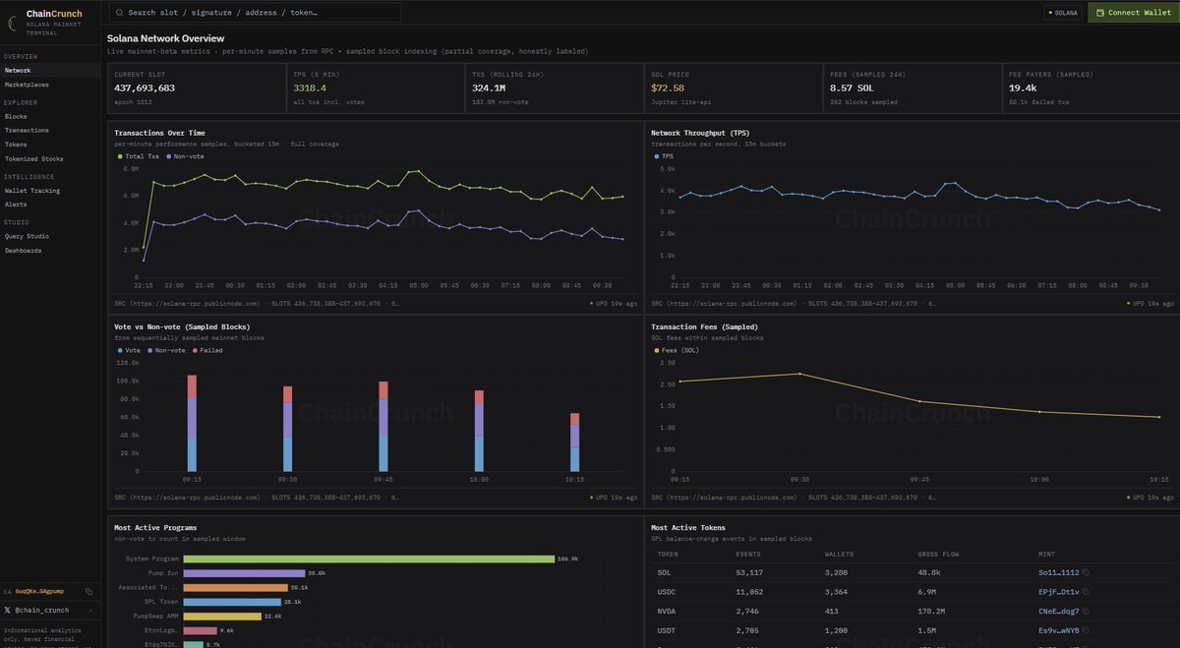Copy the NVDA mint address CNeE…dqg7

(x=1086, y=611)
